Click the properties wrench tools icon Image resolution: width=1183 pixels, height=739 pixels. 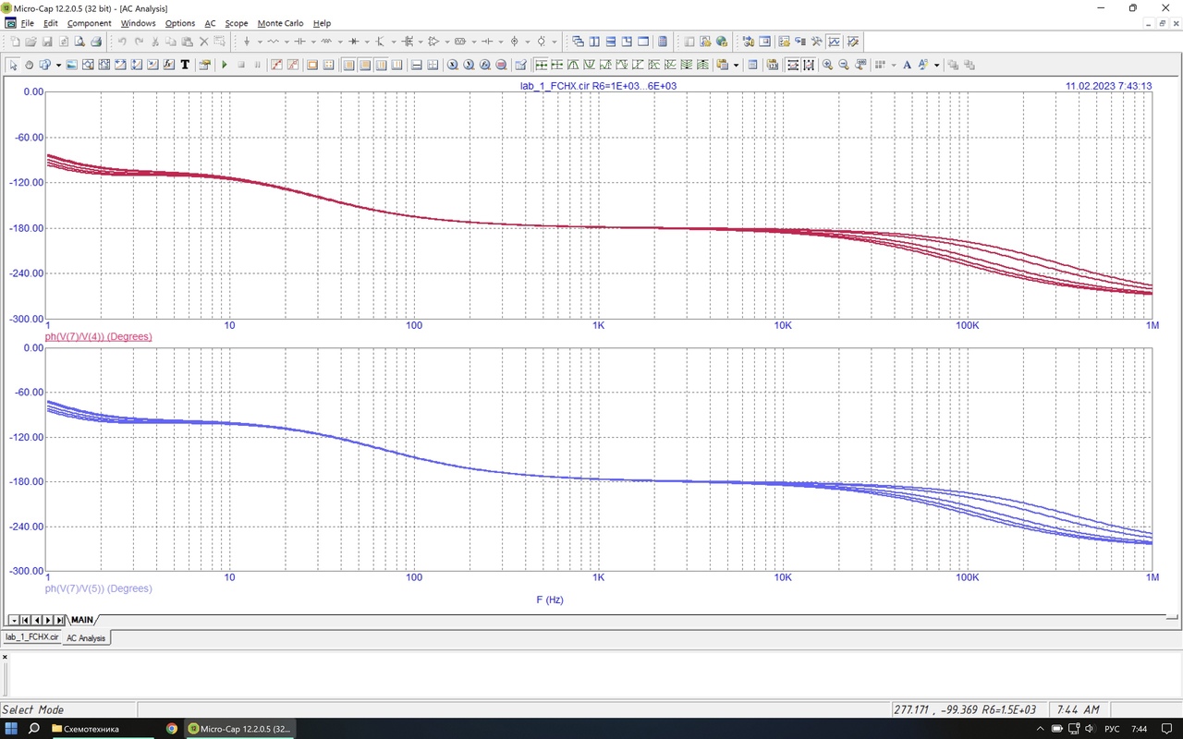click(816, 42)
